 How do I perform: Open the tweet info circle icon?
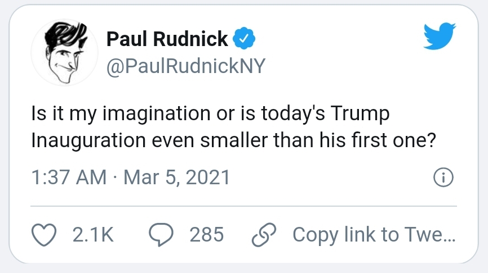(443, 178)
